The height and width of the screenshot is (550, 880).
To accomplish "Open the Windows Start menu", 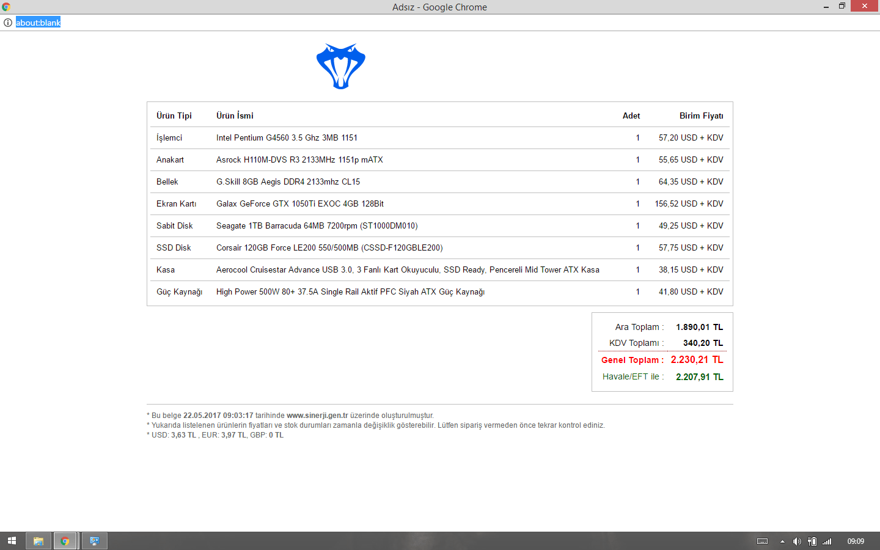I will click(x=12, y=541).
